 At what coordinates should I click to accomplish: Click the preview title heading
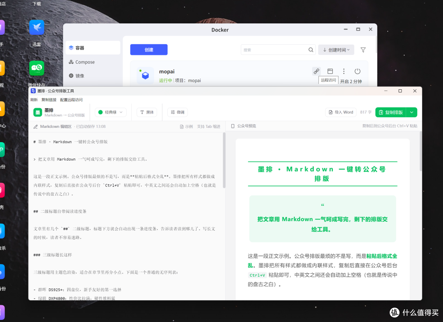[322, 174]
